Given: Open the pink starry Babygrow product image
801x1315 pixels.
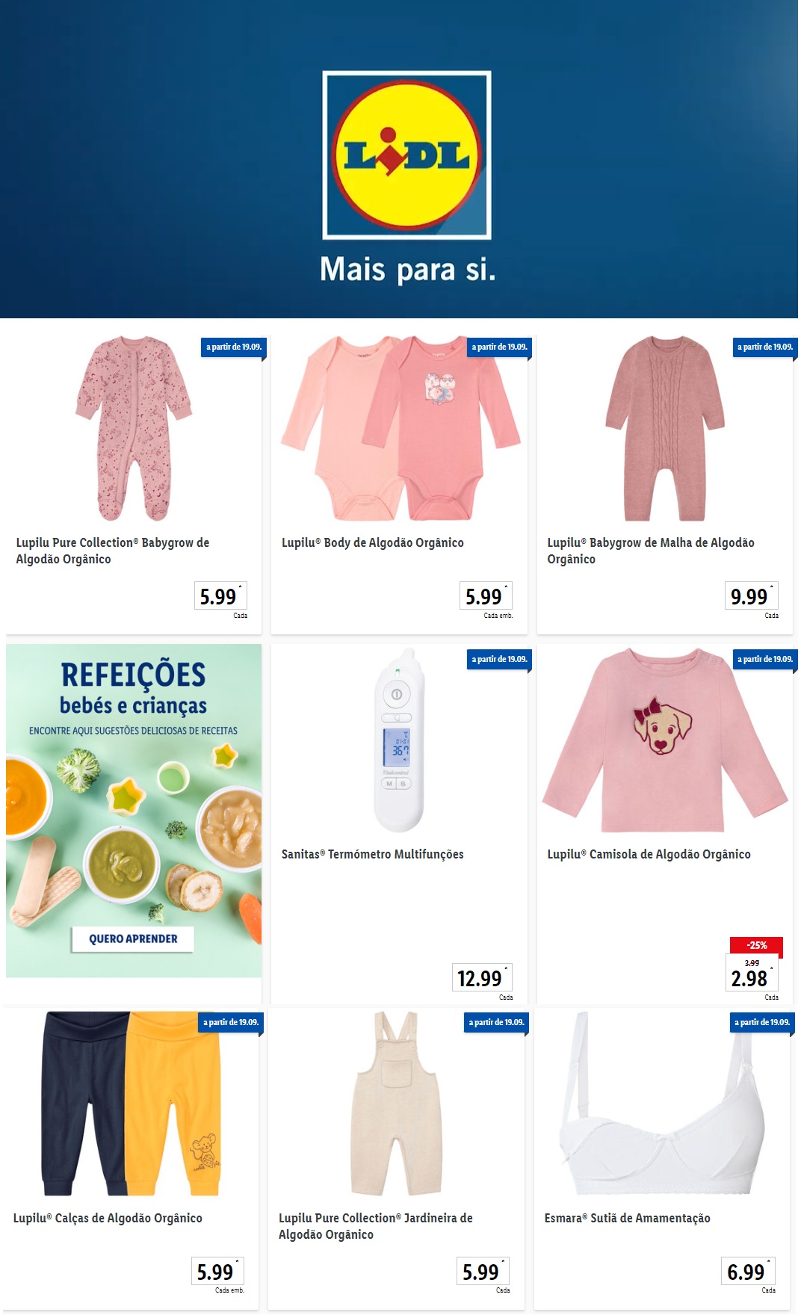Looking at the screenshot, I should (134, 428).
